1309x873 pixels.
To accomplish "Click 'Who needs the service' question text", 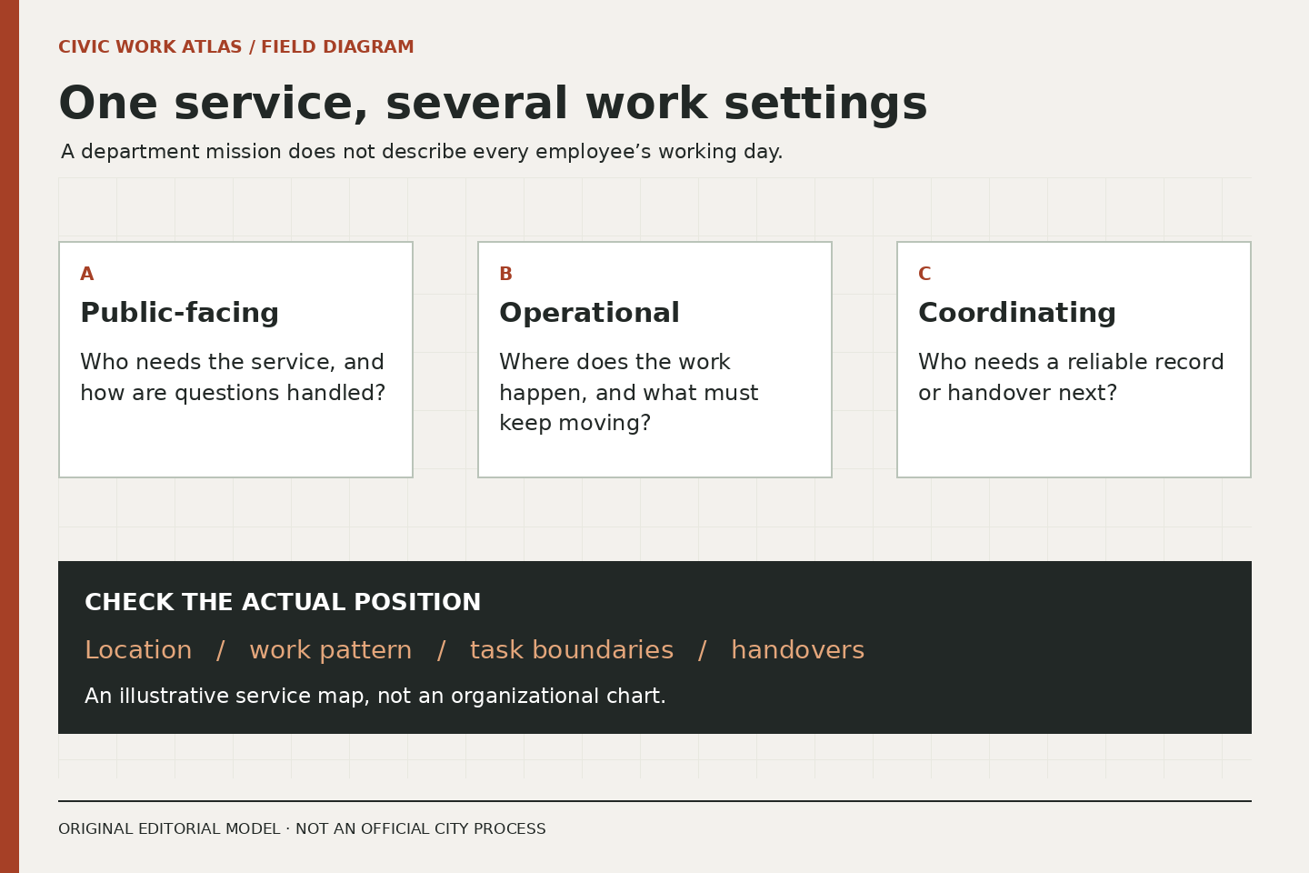I will (x=233, y=377).
